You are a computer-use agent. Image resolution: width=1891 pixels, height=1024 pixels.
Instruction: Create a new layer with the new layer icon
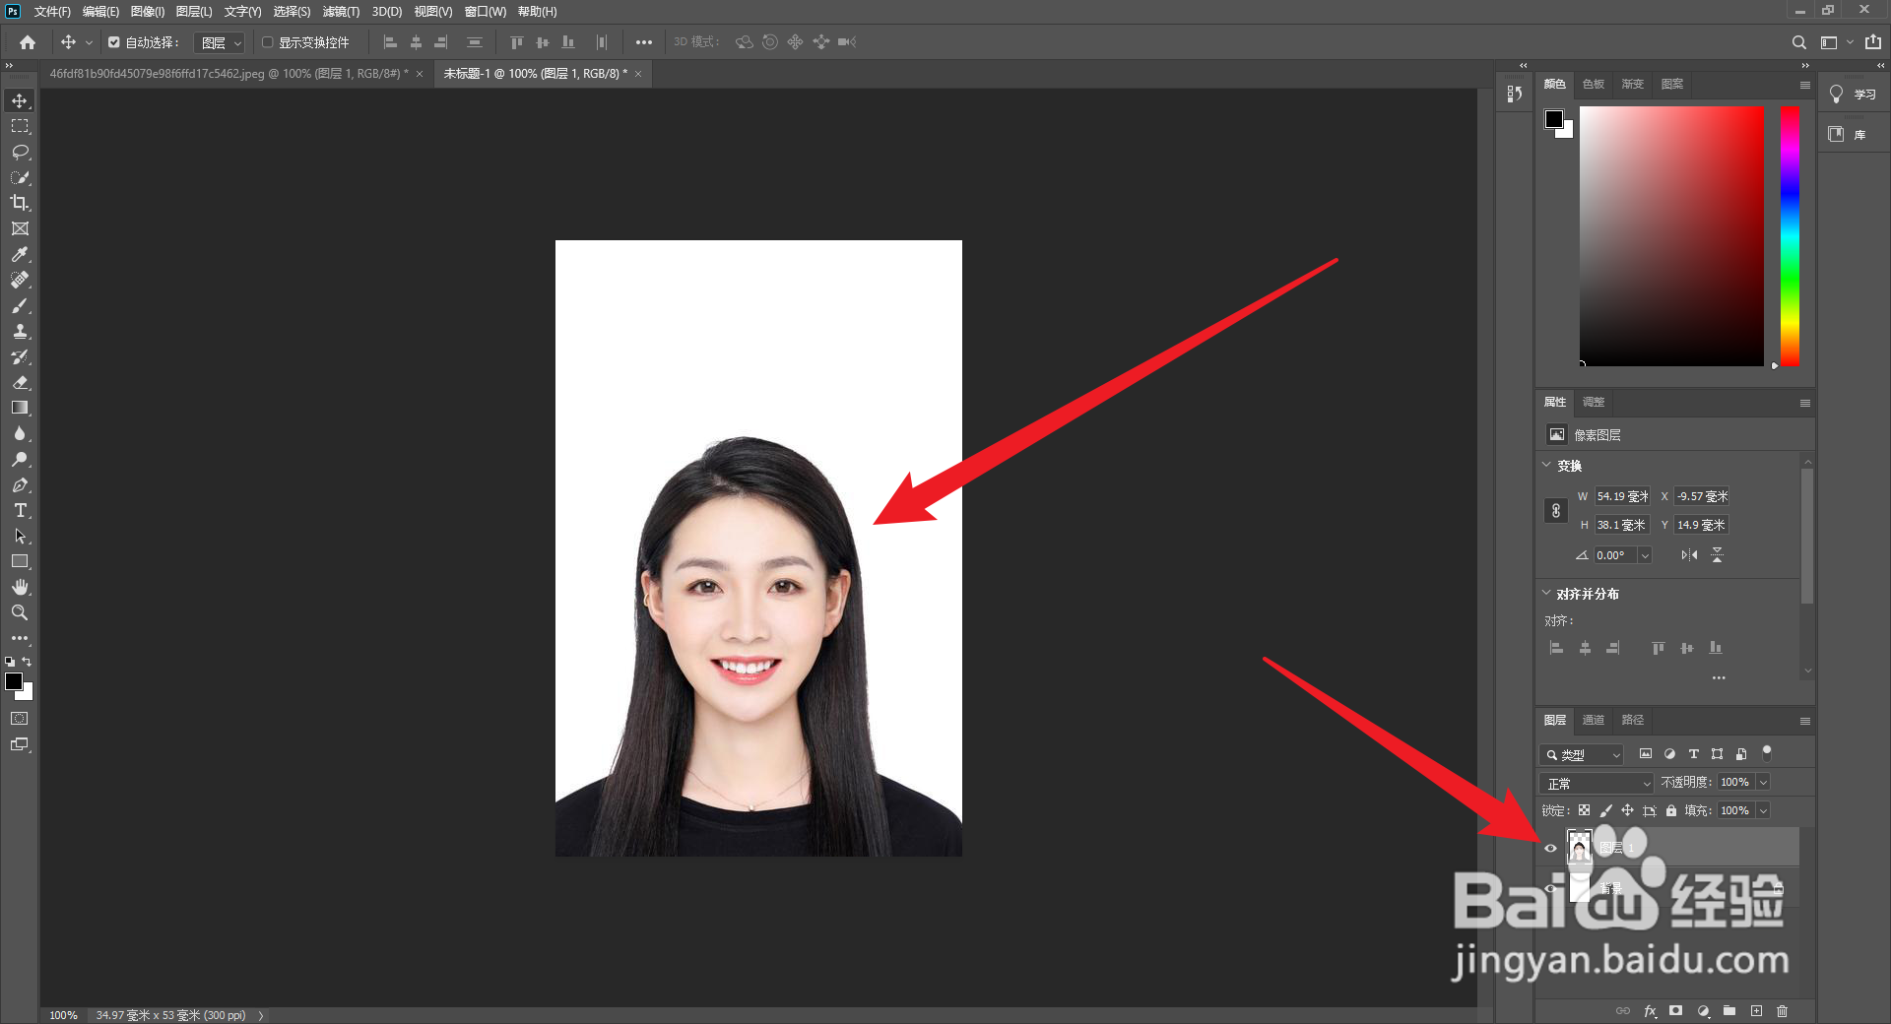point(1756,1011)
